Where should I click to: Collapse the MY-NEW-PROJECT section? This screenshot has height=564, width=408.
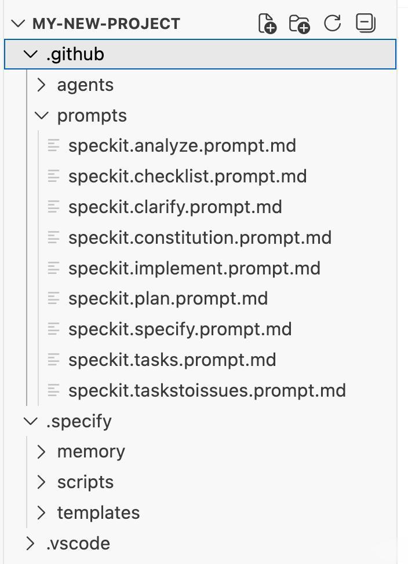19,24
